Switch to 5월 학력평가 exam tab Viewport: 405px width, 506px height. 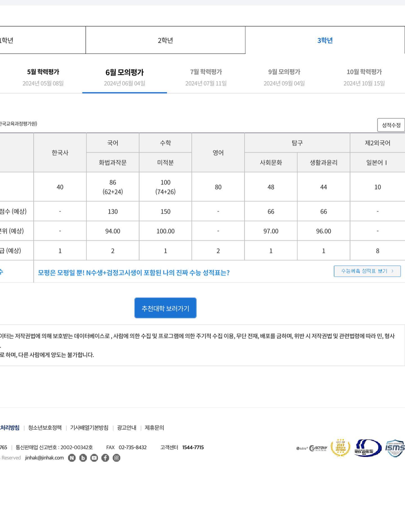tap(43, 77)
